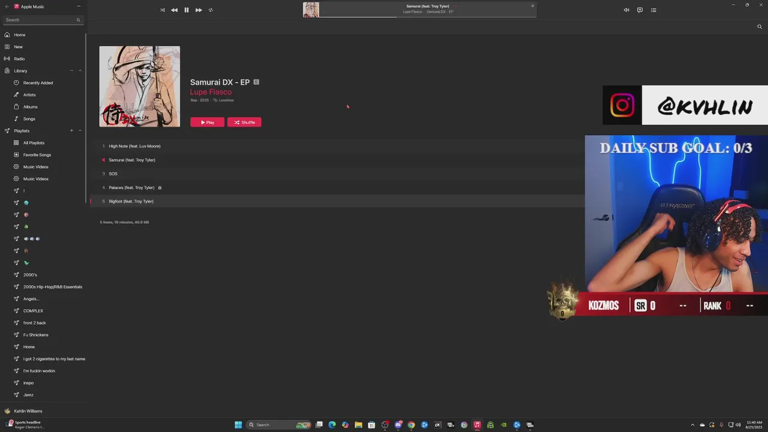
Task: Open Microsoft Edge from taskbar
Action: [x=332, y=425]
